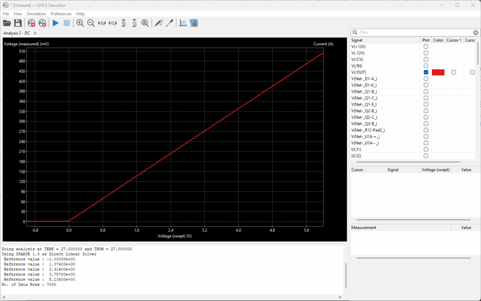Activate the probe schematic tool
The image size is (481, 301).
[x=159, y=23]
